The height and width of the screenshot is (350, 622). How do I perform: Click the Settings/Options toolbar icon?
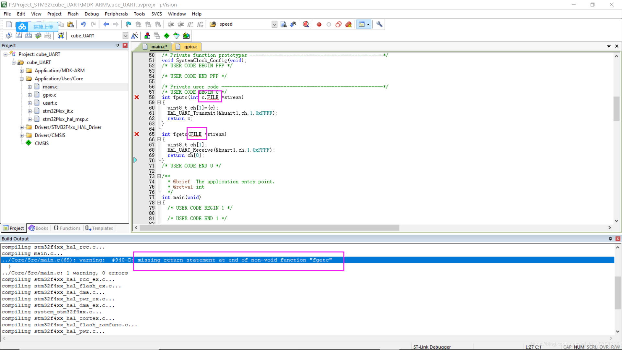tap(378, 24)
